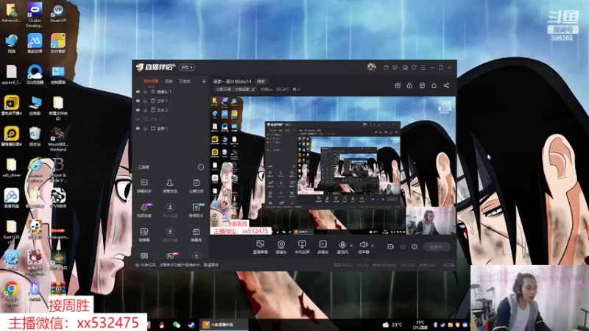The width and height of the screenshot is (589, 331).
Task: Open 手机投屏 phone casting from bottom bar
Action: [302, 247]
